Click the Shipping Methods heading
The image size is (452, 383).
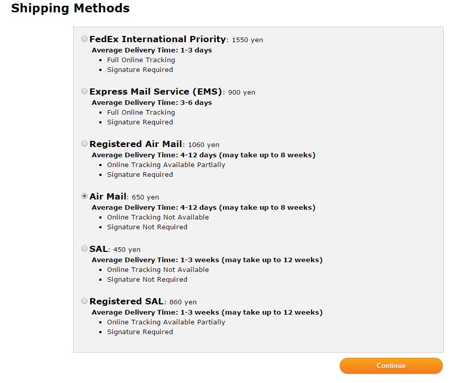[x=70, y=8]
